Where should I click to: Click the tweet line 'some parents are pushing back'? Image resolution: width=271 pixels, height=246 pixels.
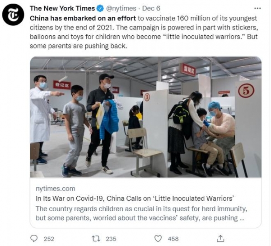coord(79,46)
